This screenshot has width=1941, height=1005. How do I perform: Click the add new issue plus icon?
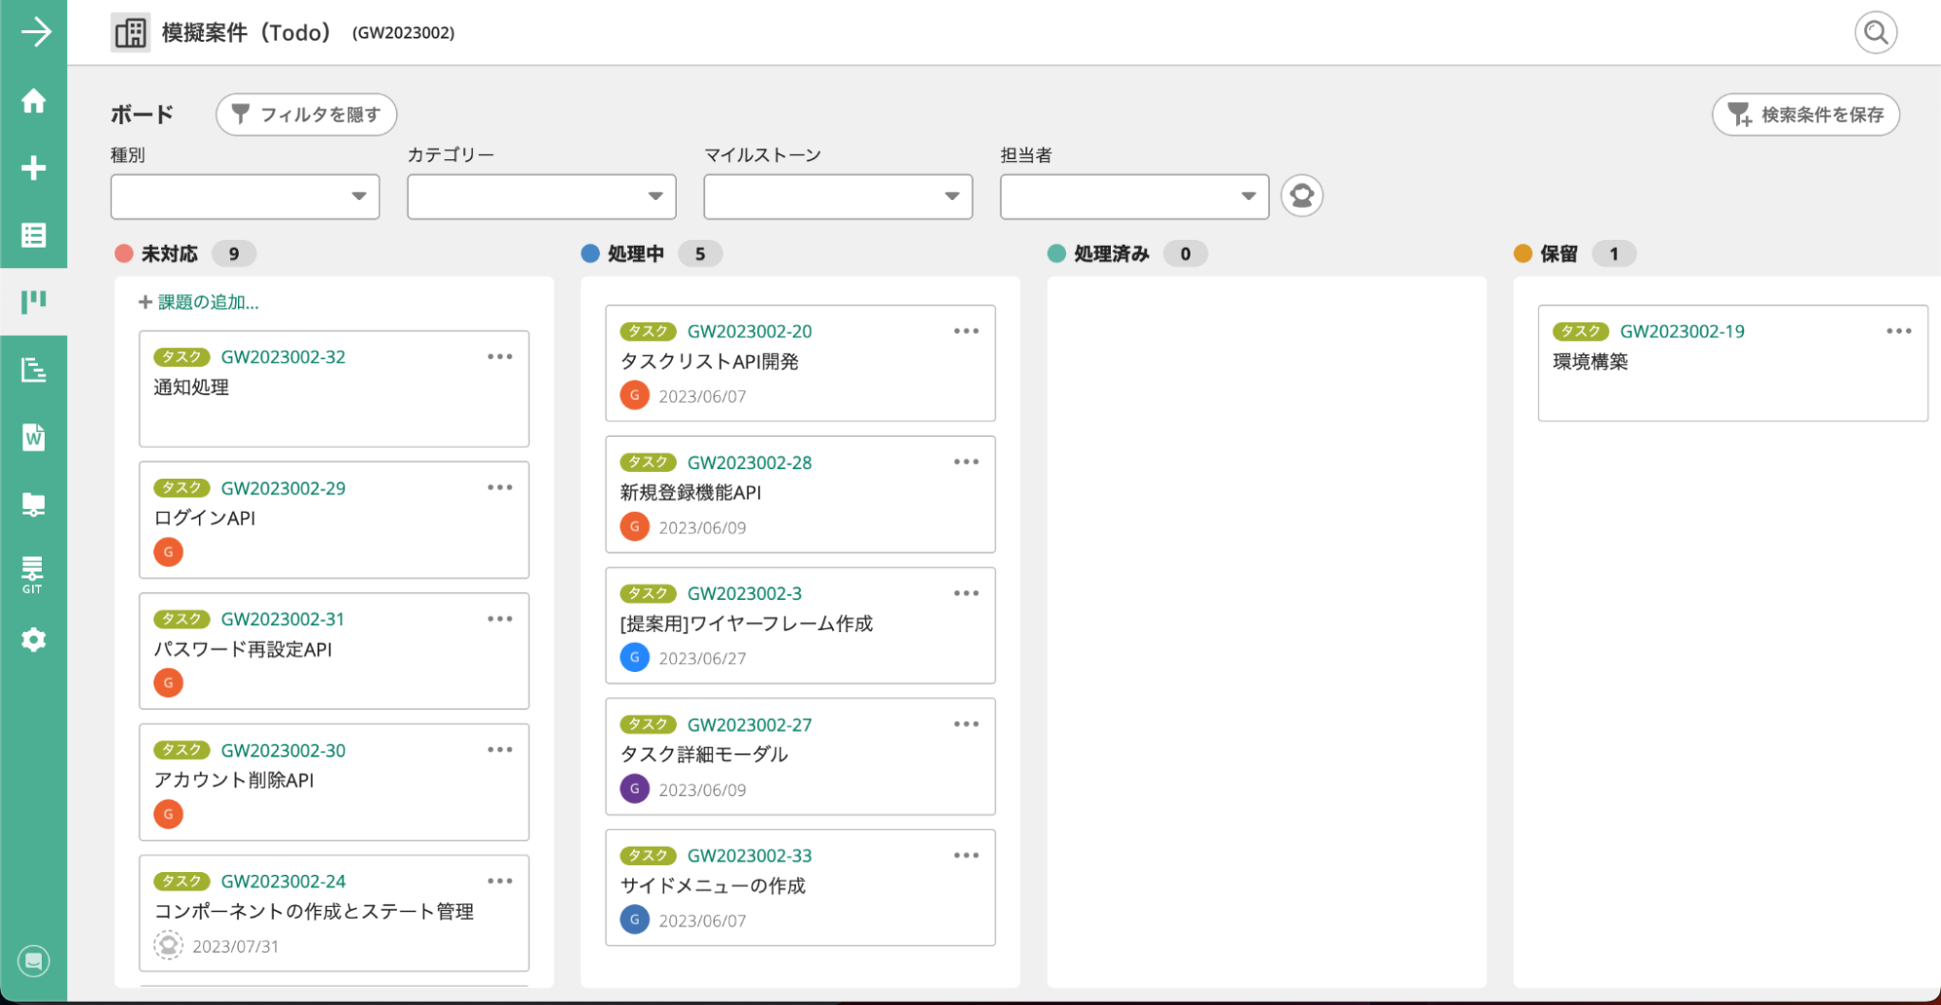(x=33, y=167)
